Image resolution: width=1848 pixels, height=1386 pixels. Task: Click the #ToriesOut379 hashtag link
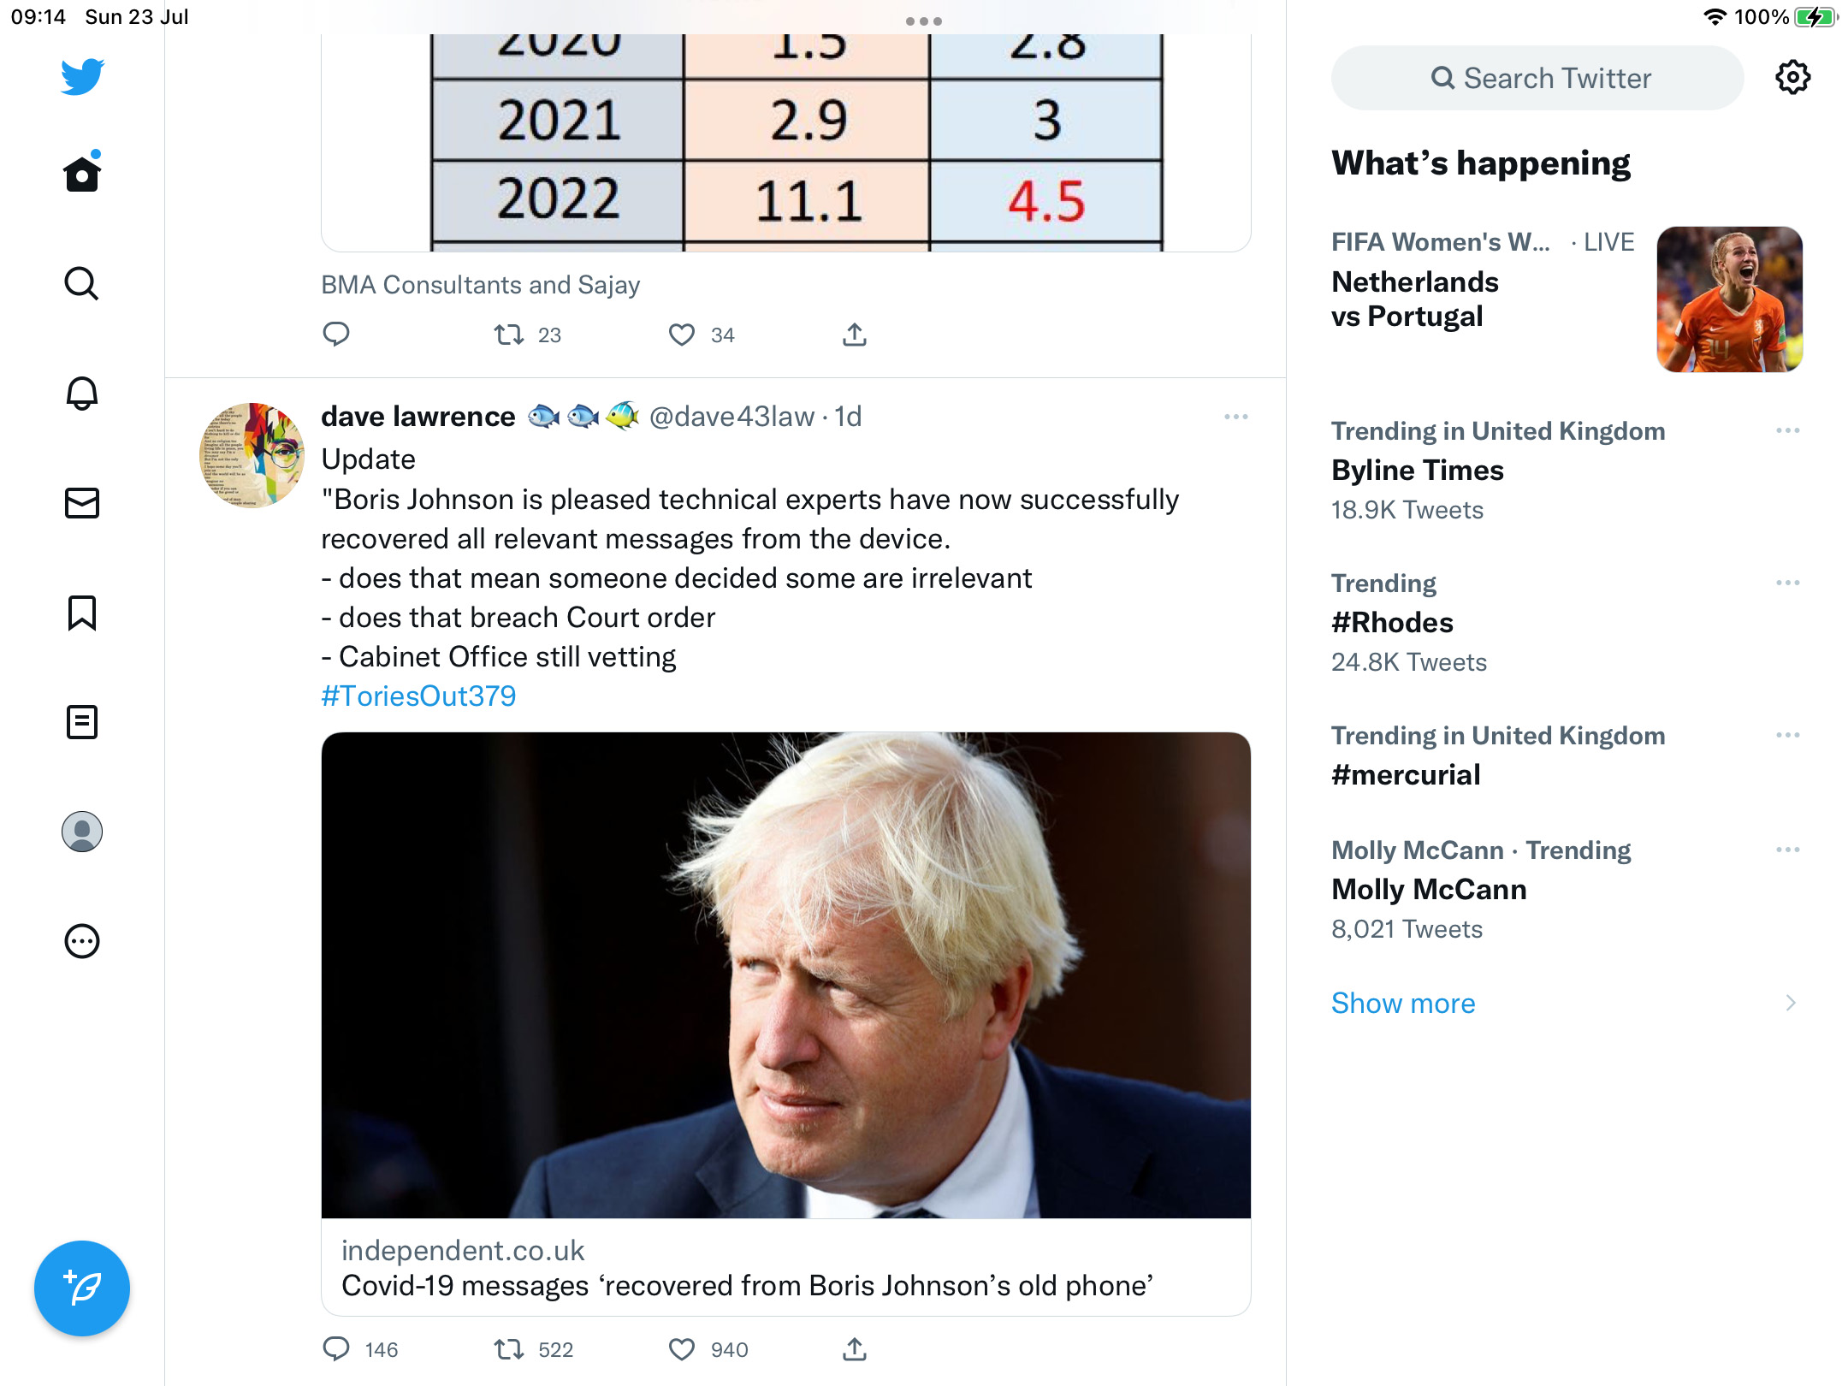coord(418,696)
